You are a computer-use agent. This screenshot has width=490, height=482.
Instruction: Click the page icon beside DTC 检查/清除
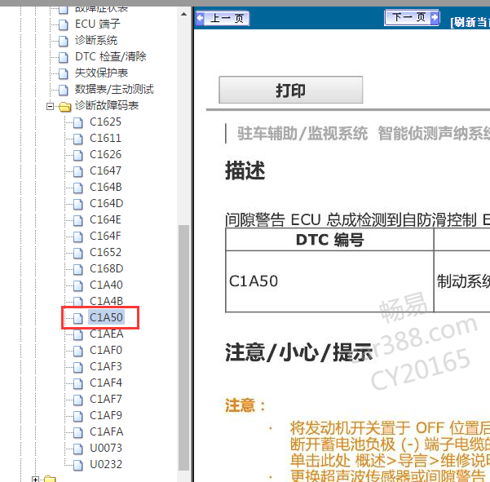click(x=64, y=57)
